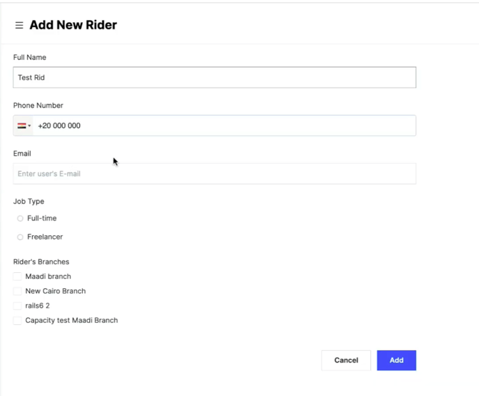
Task: Click the Add New Rider heading
Action: click(x=73, y=25)
